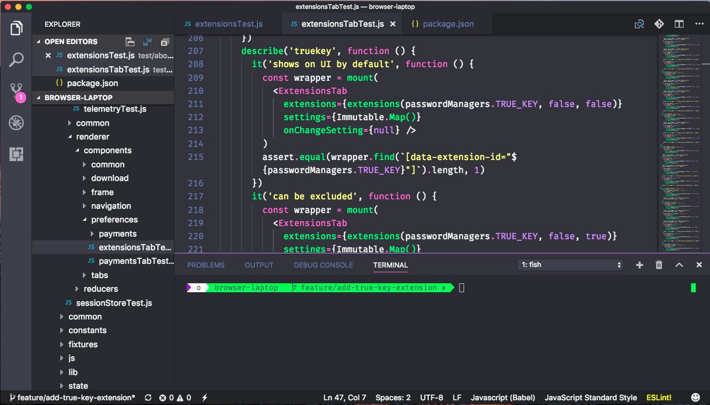Open the Search view in activity bar
This screenshot has width=710, height=405.
[x=16, y=59]
